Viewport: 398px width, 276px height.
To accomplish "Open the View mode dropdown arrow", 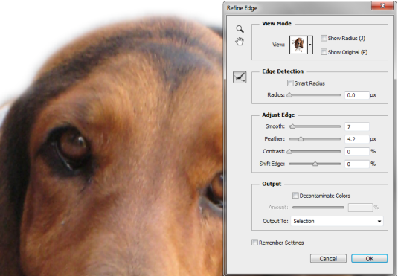I will (310, 45).
